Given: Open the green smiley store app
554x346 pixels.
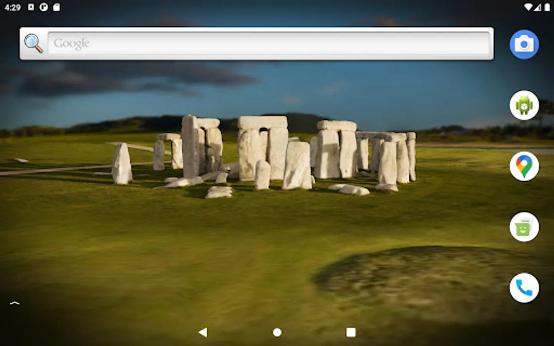Looking at the screenshot, I should pyautogui.click(x=524, y=227).
